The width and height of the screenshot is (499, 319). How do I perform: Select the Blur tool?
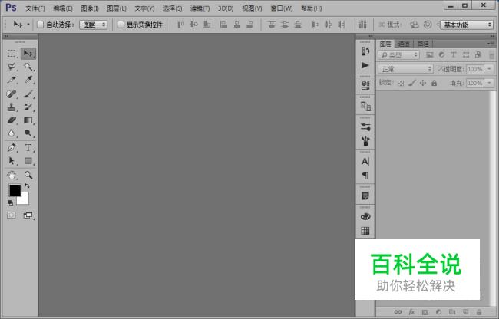[12, 133]
